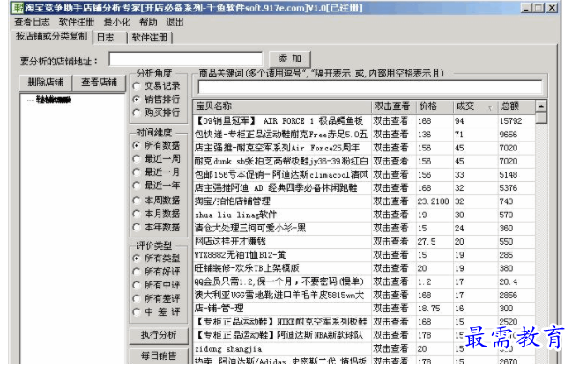Click the 退出 menu item
This screenshot has height=365, width=572.
coord(175,22)
